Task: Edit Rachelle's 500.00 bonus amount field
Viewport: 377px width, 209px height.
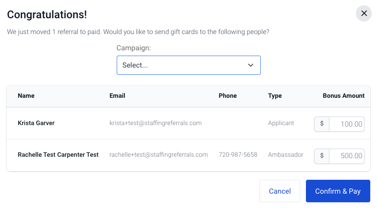Action: (346, 156)
